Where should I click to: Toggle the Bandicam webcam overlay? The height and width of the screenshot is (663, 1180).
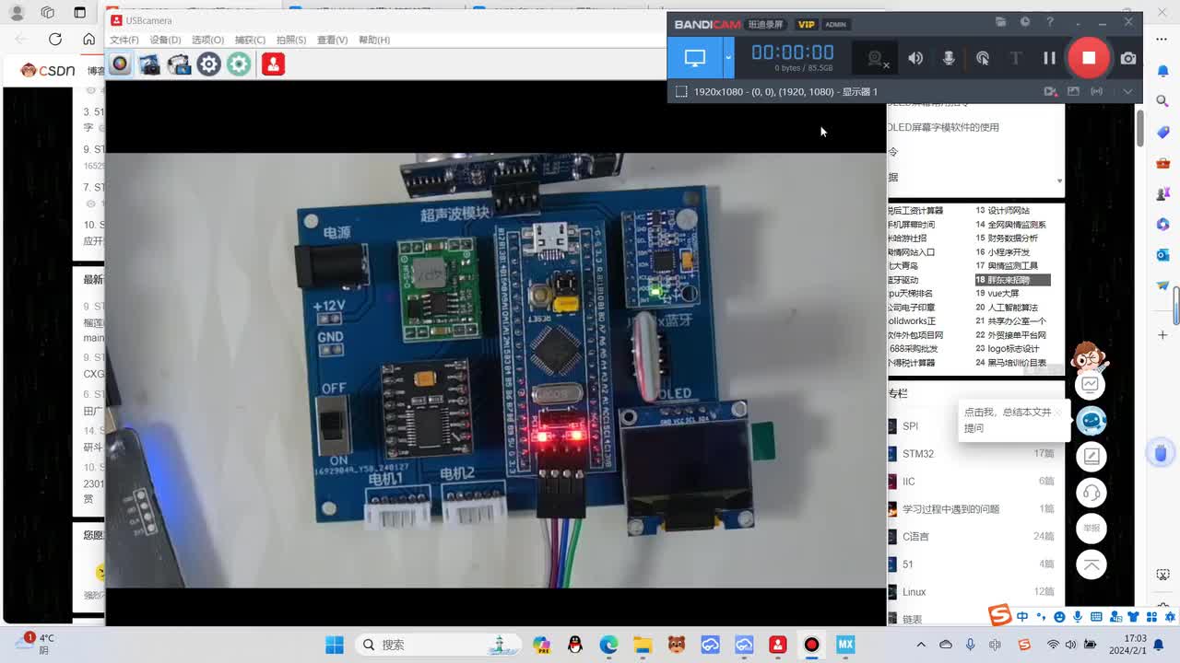coord(877,58)
